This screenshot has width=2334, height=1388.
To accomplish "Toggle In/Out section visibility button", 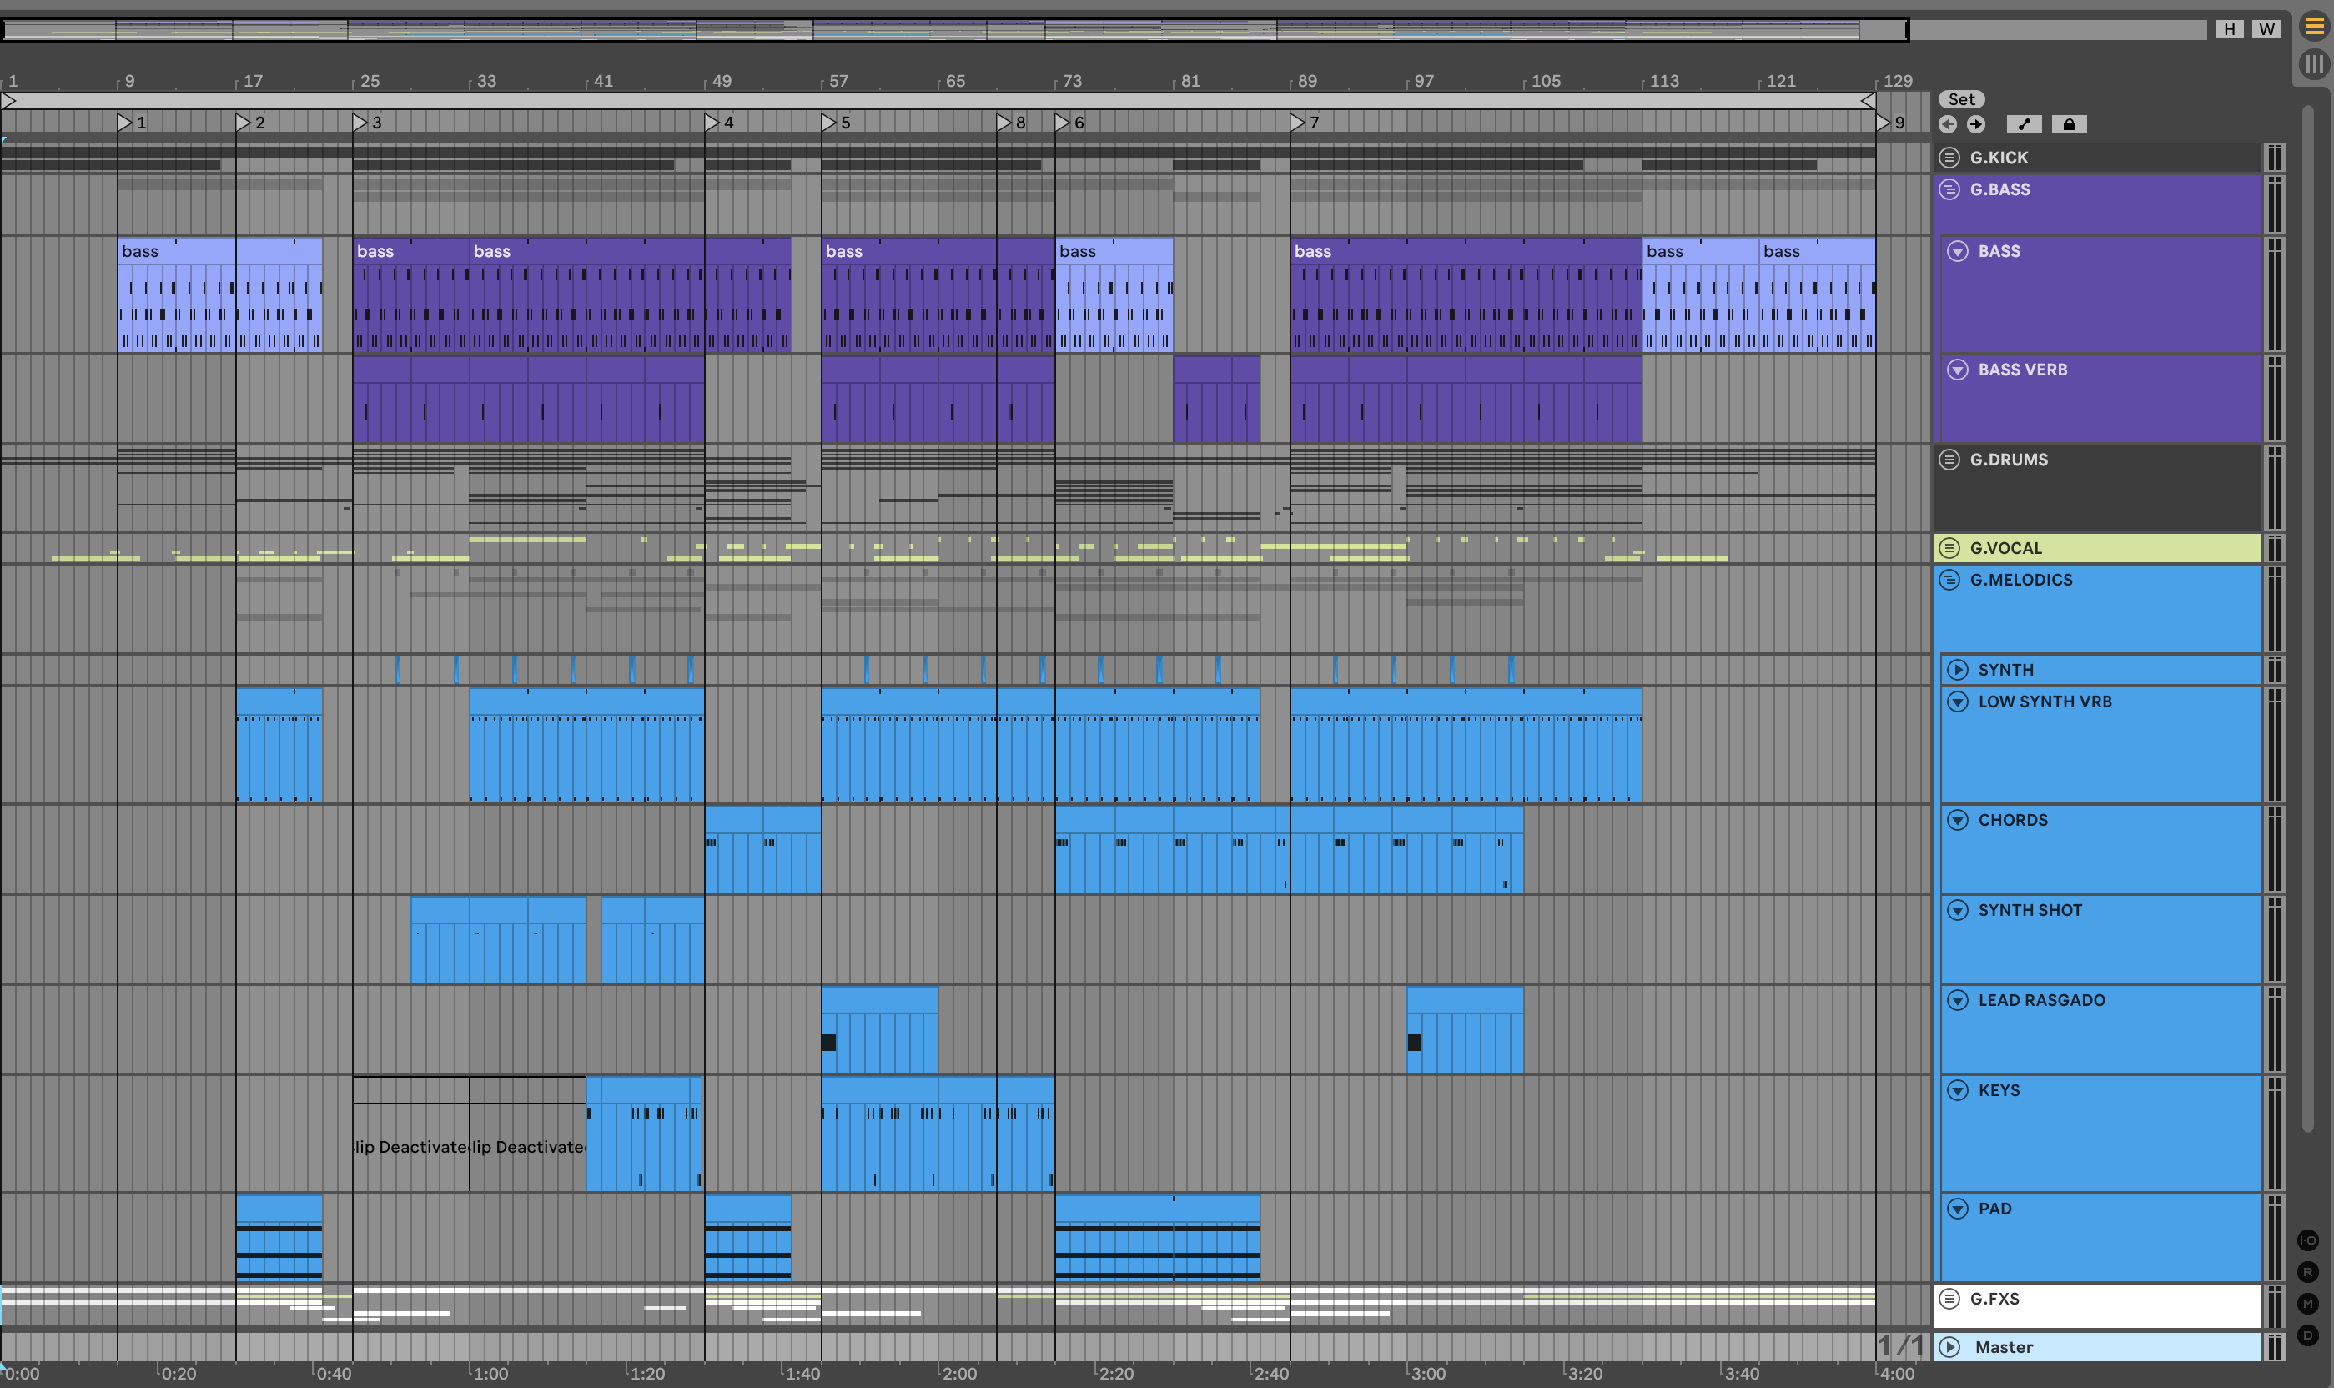I will (2308, 1240).
